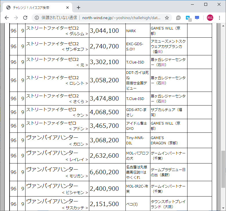Screen dimensions: 226x211
Task: Click player T.Clue-ISD in the さくら row
Action: [x=135, y=99]
